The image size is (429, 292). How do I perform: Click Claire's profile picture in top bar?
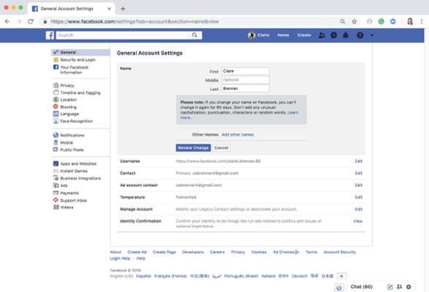click(x=251, y=35)
